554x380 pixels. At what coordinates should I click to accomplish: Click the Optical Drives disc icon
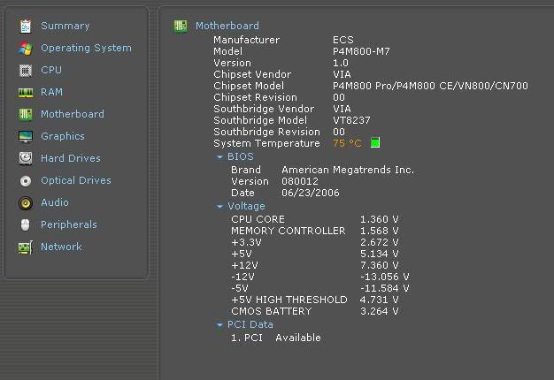26,180
